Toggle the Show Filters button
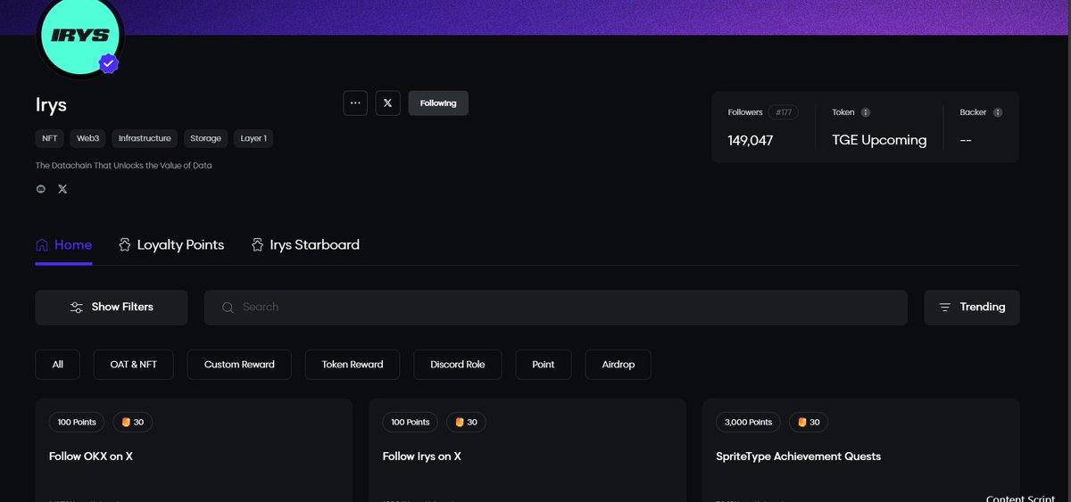Viewport: 1071px width, 502px height. pyautogui.click(x=112, y=307)
